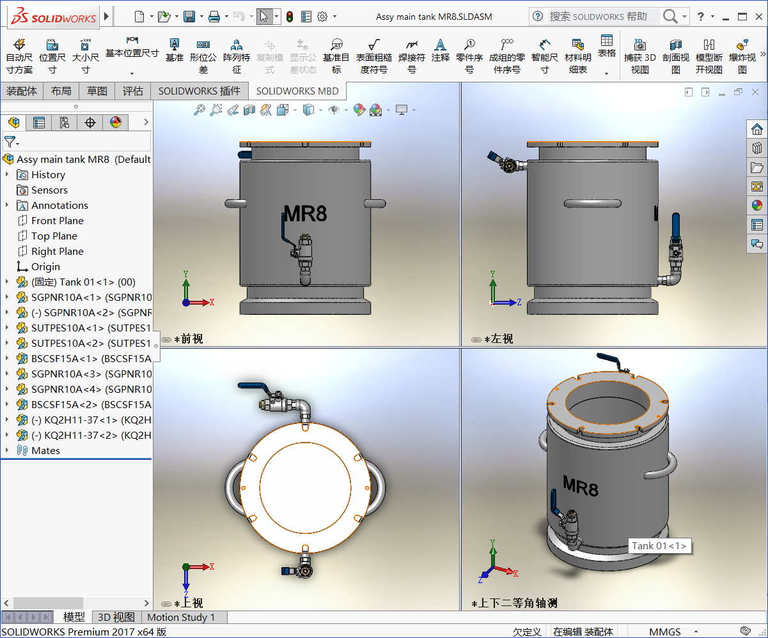The height and width of the screenshot is (638, 768).
Task: Expand the History tree node
Action: [7, 174]
